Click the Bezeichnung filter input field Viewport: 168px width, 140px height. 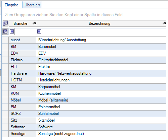(x=104, y=31)
